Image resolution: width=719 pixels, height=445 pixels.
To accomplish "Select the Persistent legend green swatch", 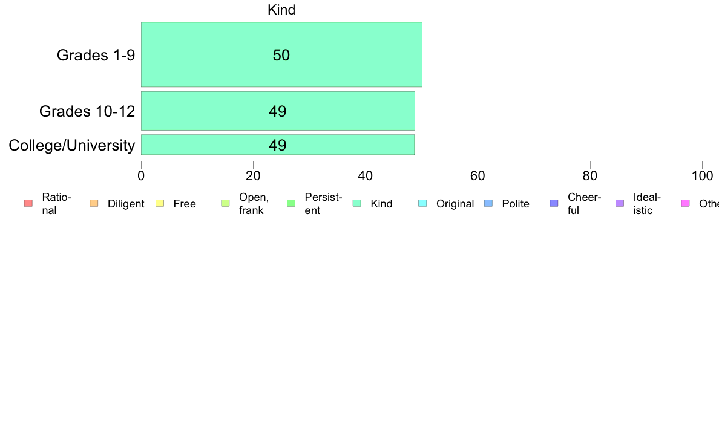I will pos(291,204).
